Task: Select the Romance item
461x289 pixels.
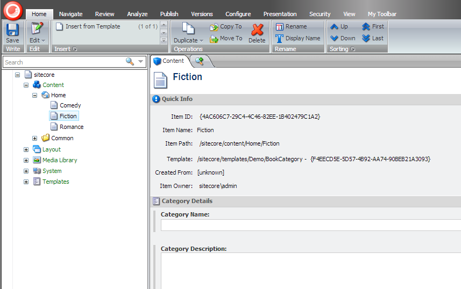Action: pyautogui.click(x=67, y=127)
